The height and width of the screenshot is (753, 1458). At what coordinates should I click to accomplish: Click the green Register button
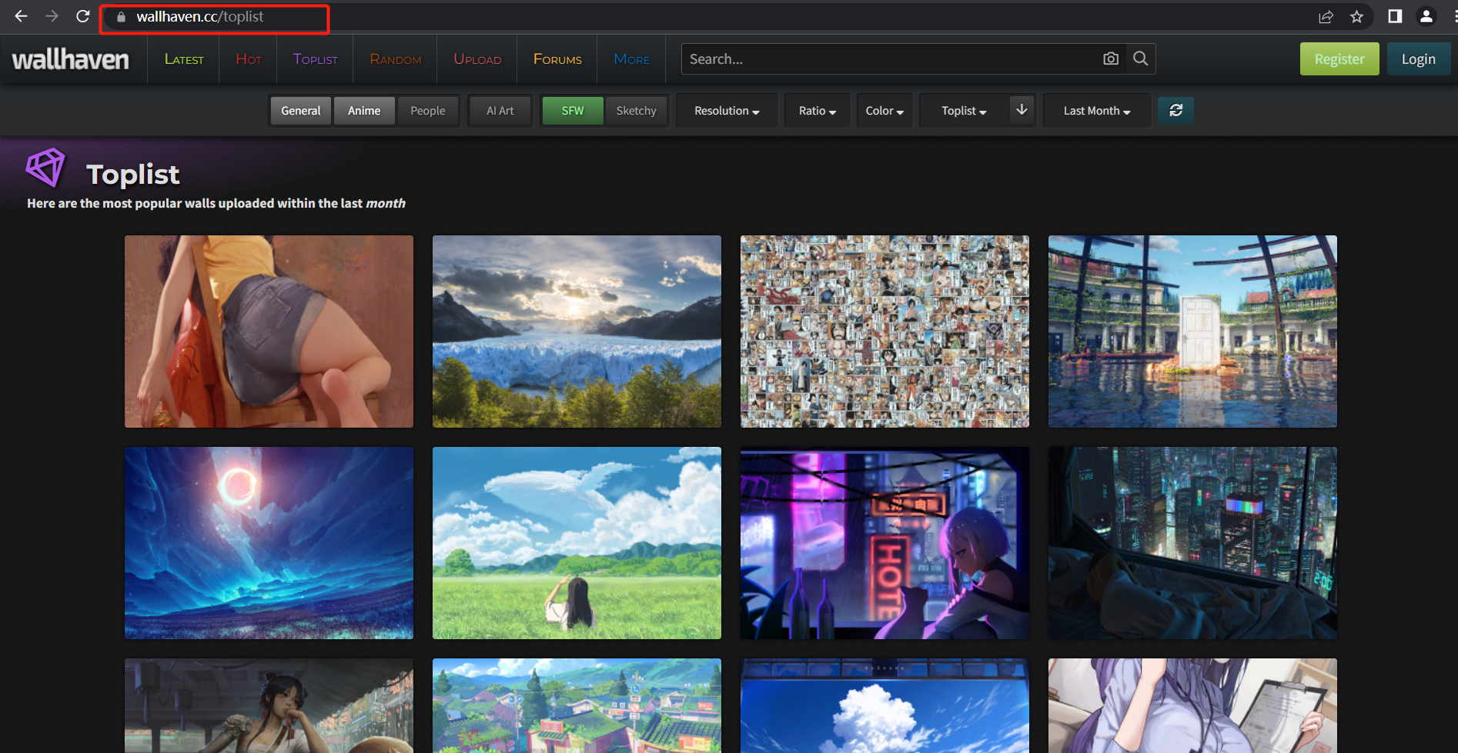point(1339,59)
